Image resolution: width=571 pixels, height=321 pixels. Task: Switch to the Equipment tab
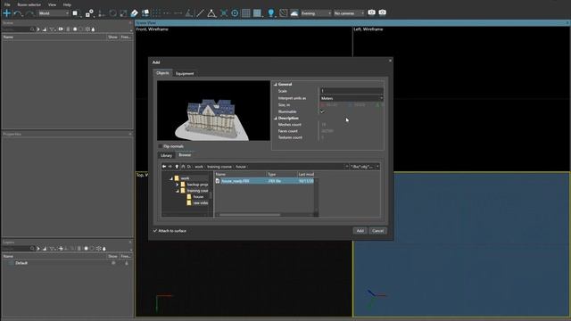(x=185, y=73)
